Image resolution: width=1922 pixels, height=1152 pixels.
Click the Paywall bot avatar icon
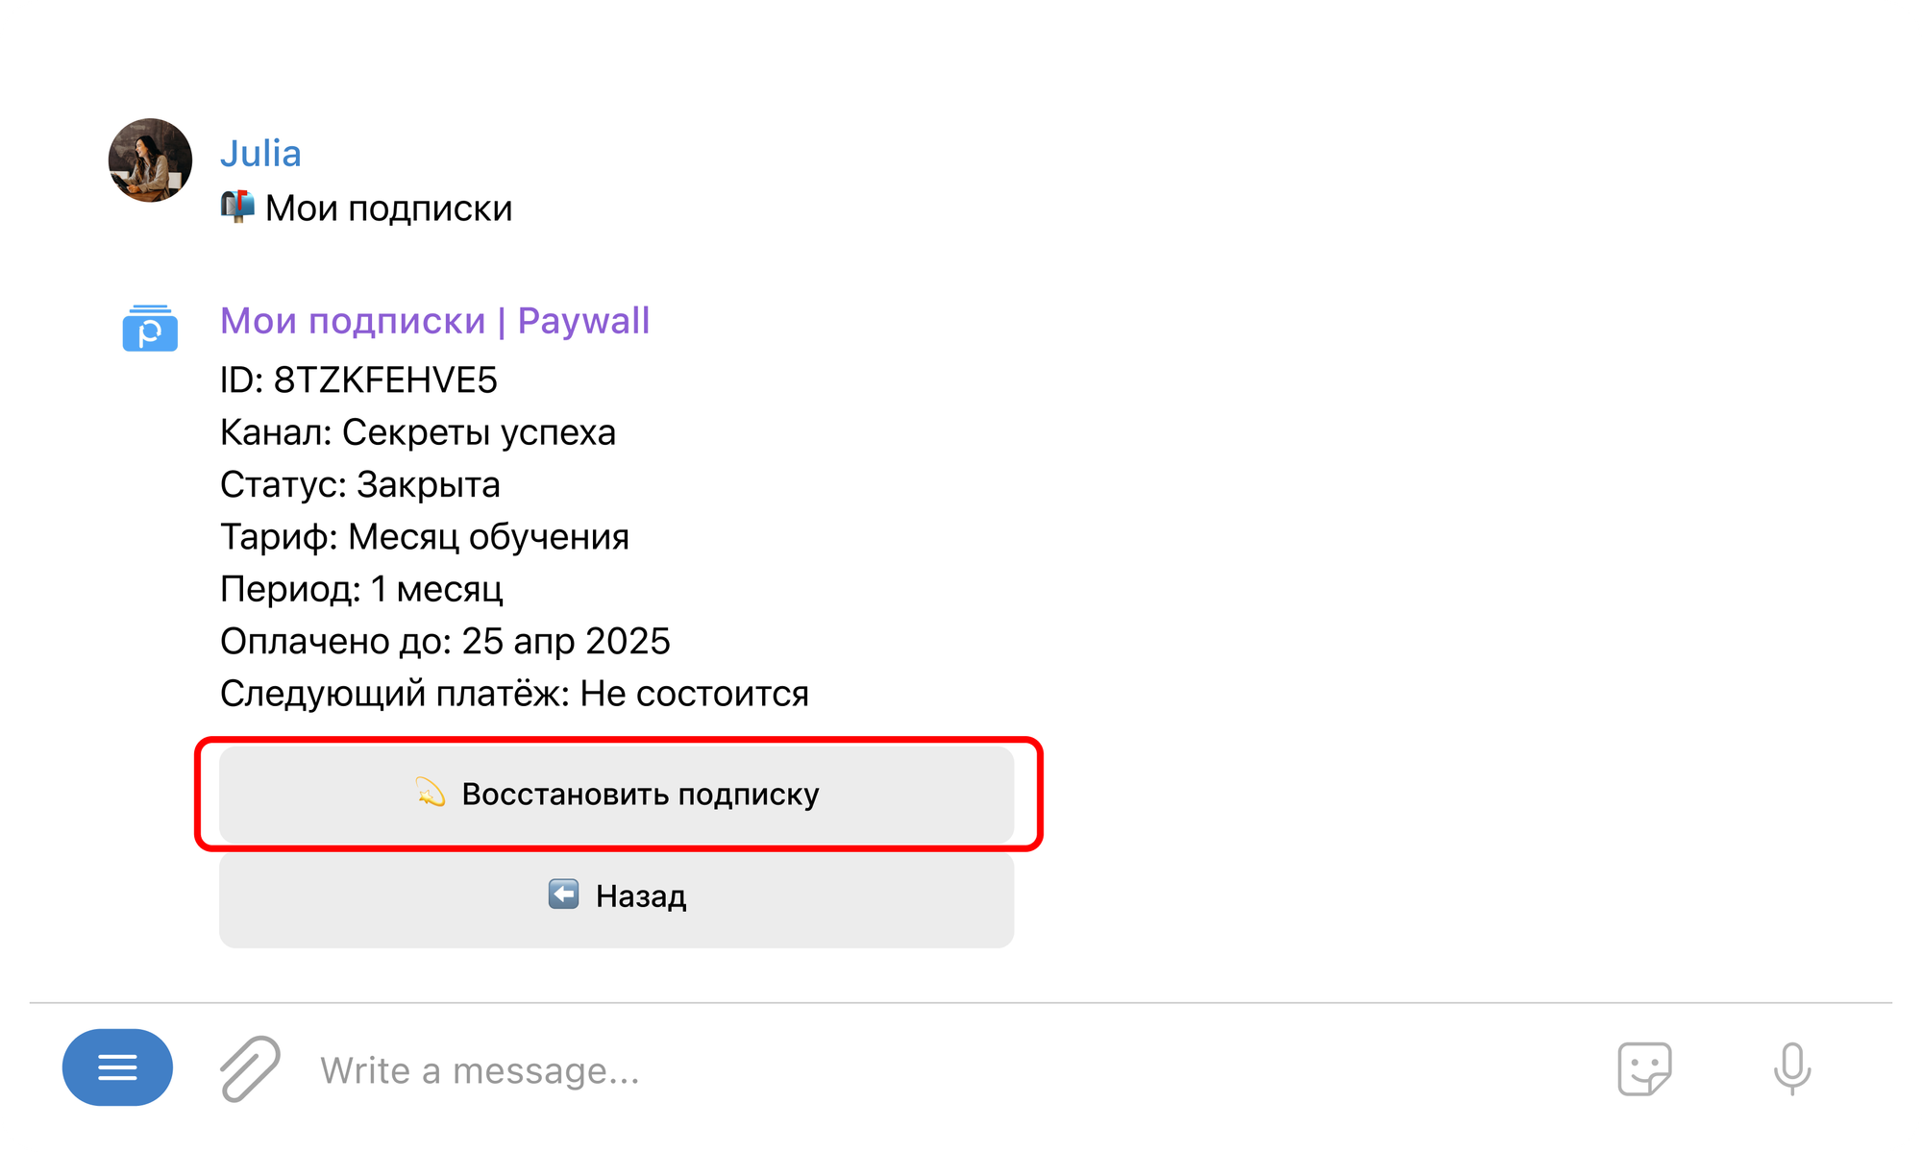[150, 329]
